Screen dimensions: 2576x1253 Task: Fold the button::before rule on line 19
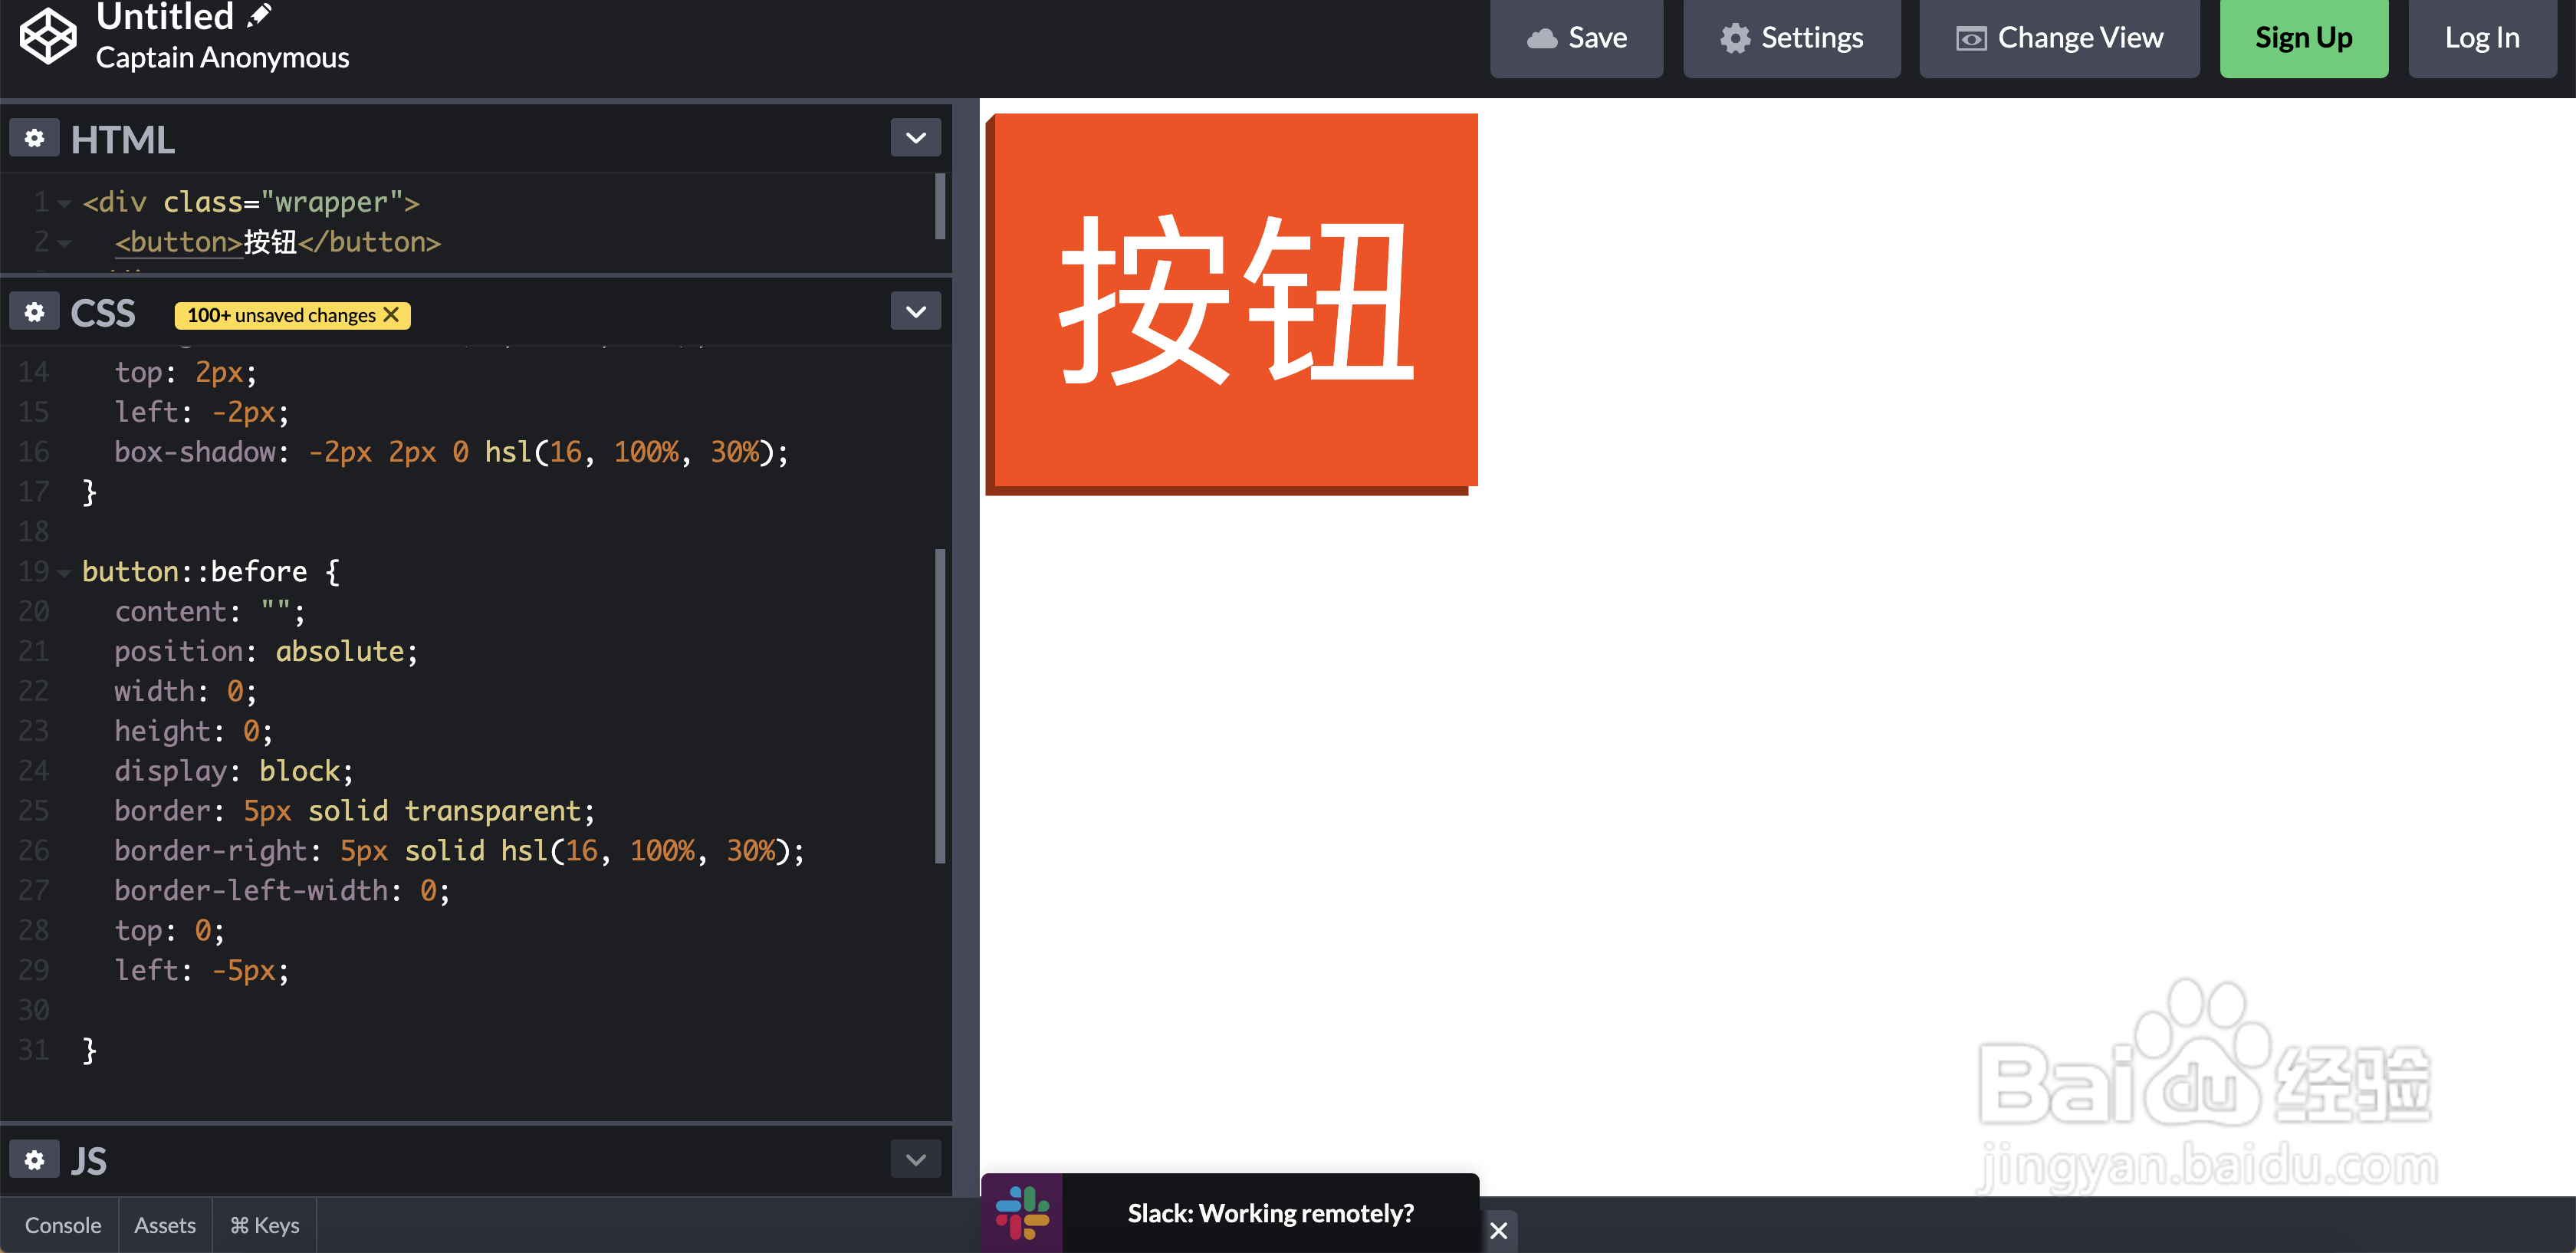click(x=64, y=573)
